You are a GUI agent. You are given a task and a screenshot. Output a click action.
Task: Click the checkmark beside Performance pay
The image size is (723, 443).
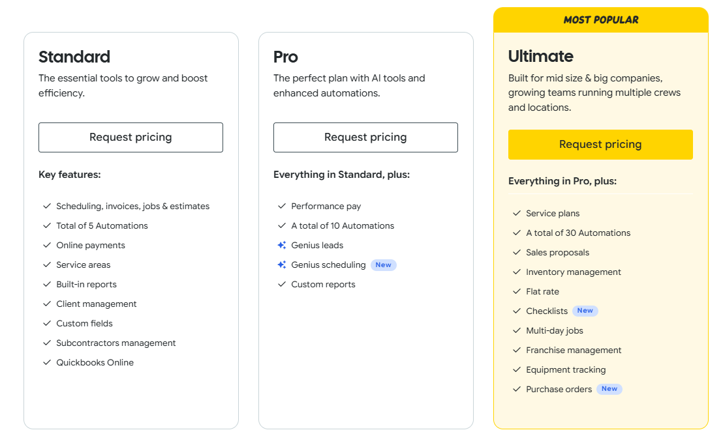(282, 206)
